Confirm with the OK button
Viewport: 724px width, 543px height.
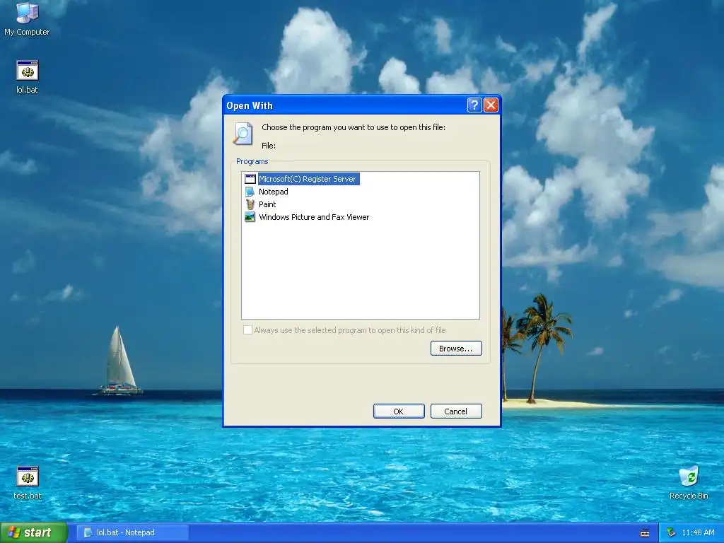pyautogui.click(x=399, y=411)
